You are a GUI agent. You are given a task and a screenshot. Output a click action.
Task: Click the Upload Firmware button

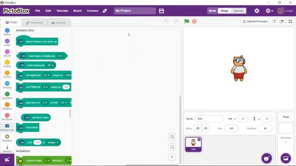[x=255, y=22]
